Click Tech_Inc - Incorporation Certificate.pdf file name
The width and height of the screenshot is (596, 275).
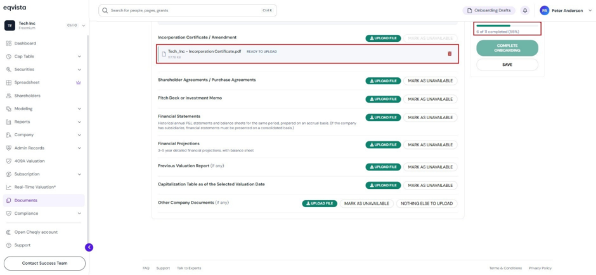coord(205,51)
